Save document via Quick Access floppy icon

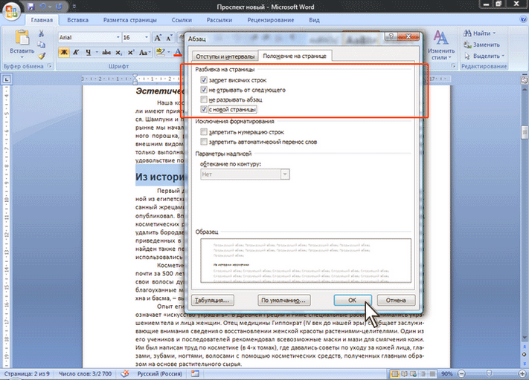[31, 7]
